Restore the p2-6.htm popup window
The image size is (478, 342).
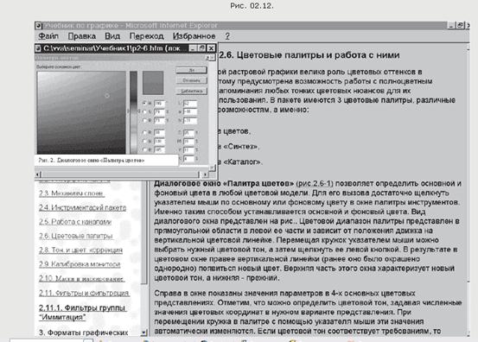point(201,48)
